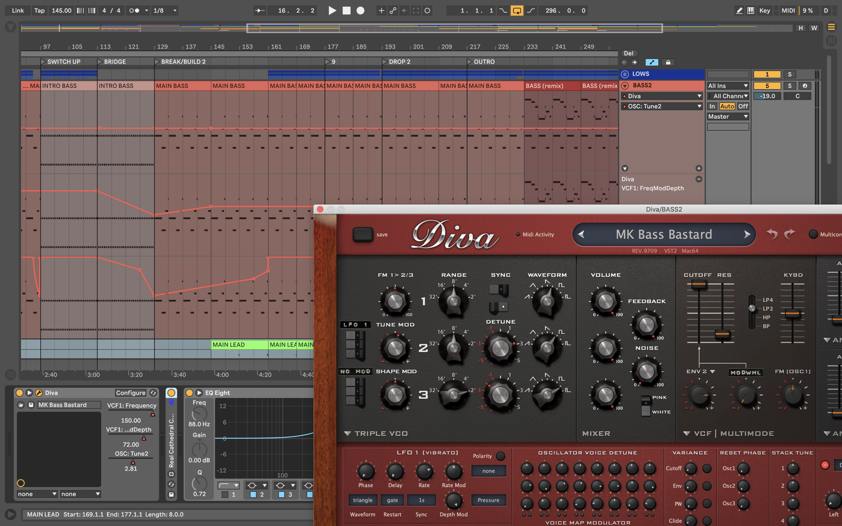Enable Draw Mode pencil icon
Image resolution: width=842 pixels, height=526 pixels.
coord(739,11)
